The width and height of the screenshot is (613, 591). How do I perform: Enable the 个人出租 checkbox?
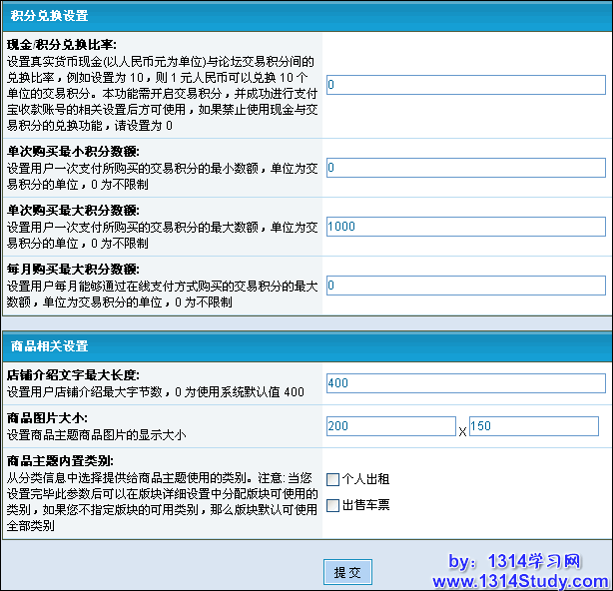[x=332, y=478]
